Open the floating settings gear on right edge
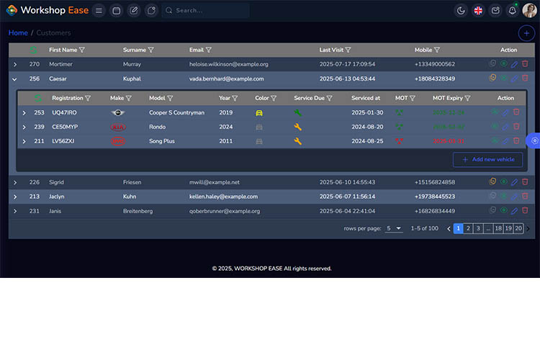 click(x=534, y=140)
